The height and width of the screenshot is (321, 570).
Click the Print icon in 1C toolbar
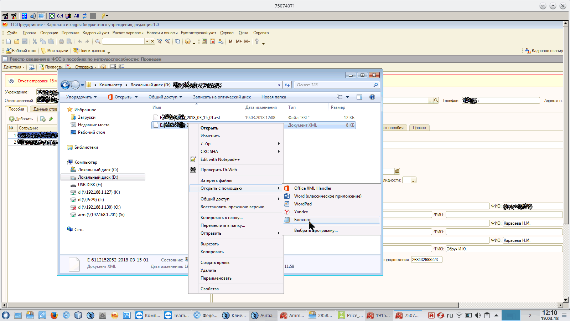click(x=61, y=41)
